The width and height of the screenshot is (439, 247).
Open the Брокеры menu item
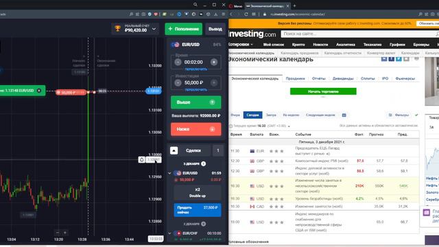[421, 45]
